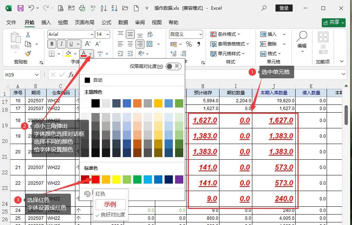Open the number format 自定义 dropdown

(x=200, y=34)
